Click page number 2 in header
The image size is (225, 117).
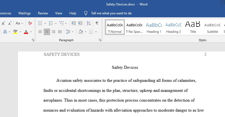pyautogui.click(x=205, y=54)
